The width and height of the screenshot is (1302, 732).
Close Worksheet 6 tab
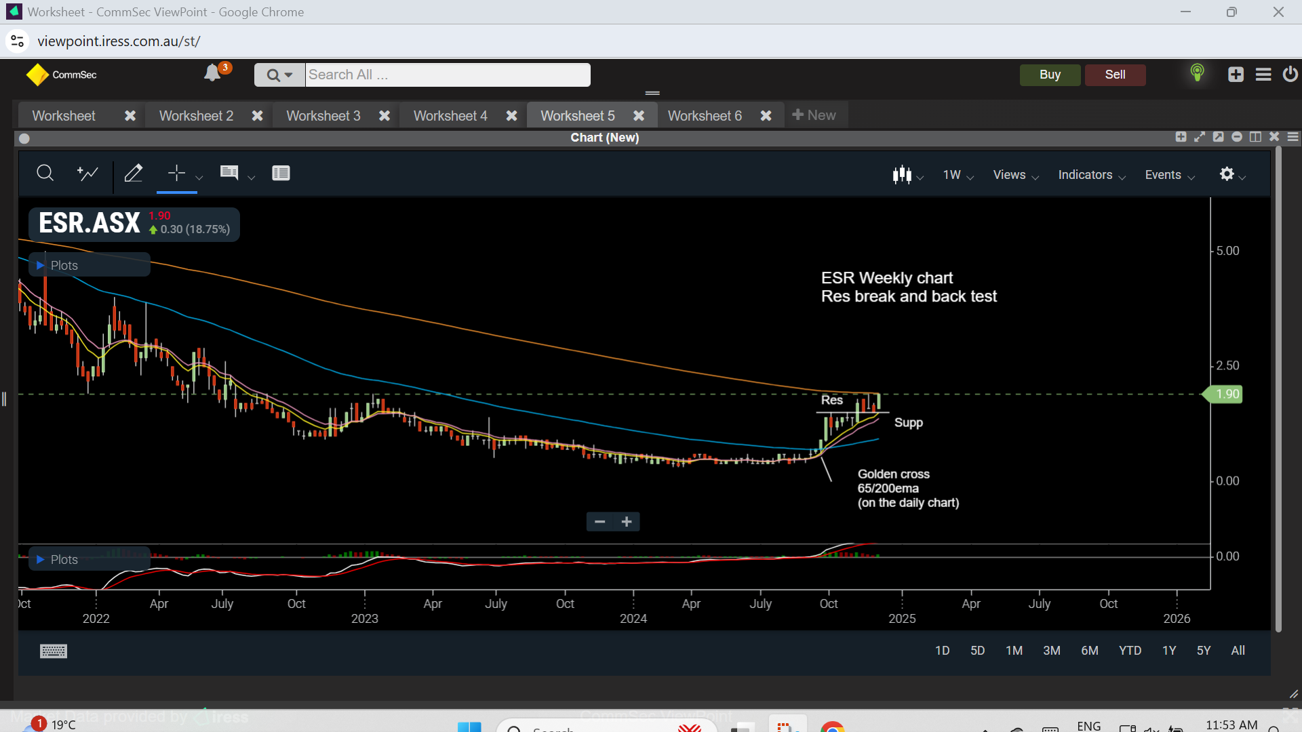(766, 116)
